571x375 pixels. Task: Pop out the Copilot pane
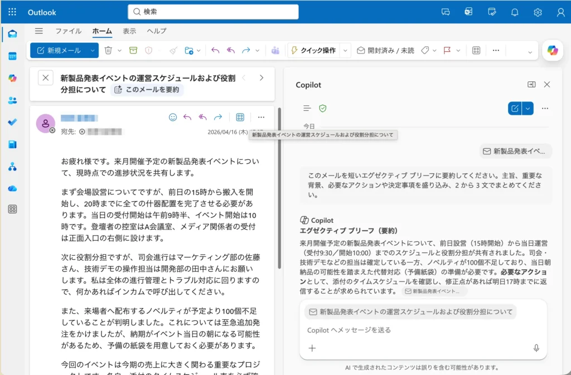pyautogui.click(x=531, y=84)
